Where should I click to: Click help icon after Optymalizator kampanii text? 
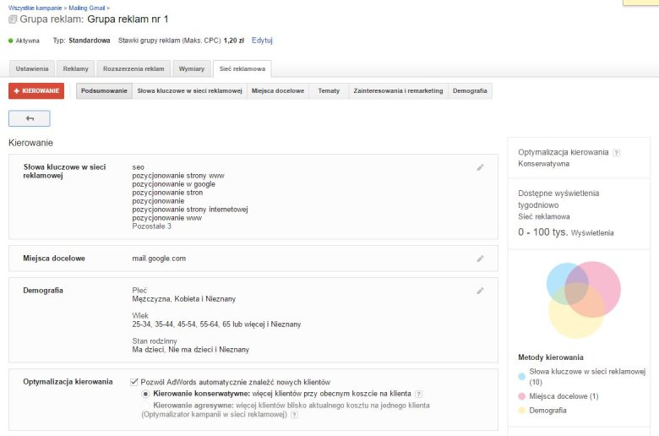point(293,416)
